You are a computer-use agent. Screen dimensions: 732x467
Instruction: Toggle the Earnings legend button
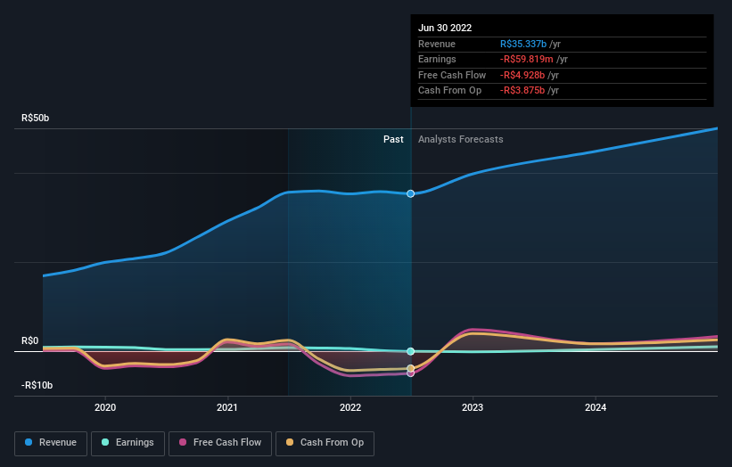[127, 443]
